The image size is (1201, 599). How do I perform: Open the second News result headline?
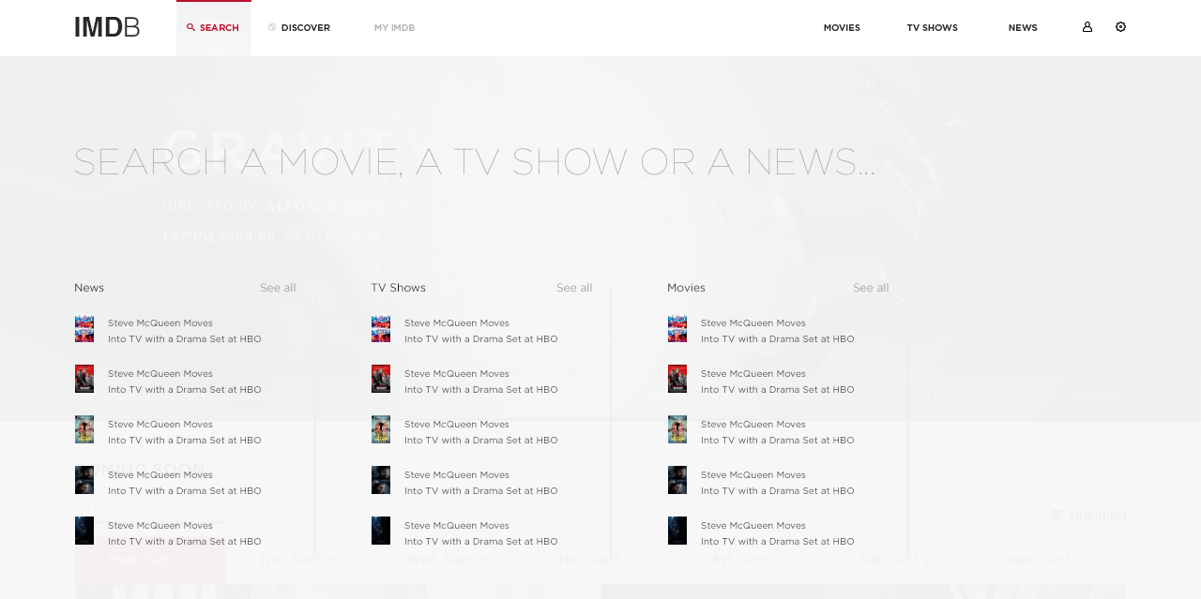(185, 382)
